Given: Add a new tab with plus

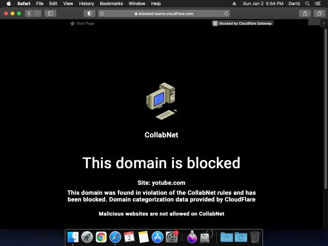Looking at the screenshot, I should (324, 23).
